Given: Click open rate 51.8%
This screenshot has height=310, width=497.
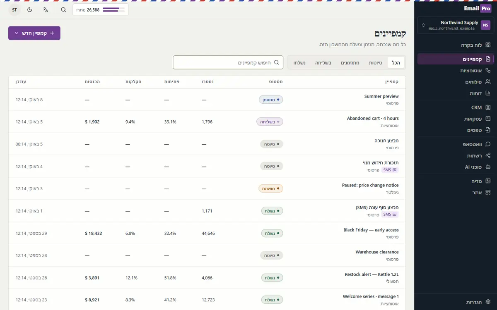Looking at the screenshot, I should 170,278.
